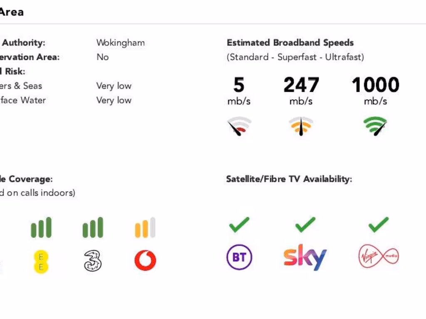
Task: Click the red standard speed gauge icon
Action: (x=239, y=126)
